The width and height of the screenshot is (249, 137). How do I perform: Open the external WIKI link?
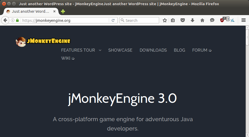(x=68, y=58)
